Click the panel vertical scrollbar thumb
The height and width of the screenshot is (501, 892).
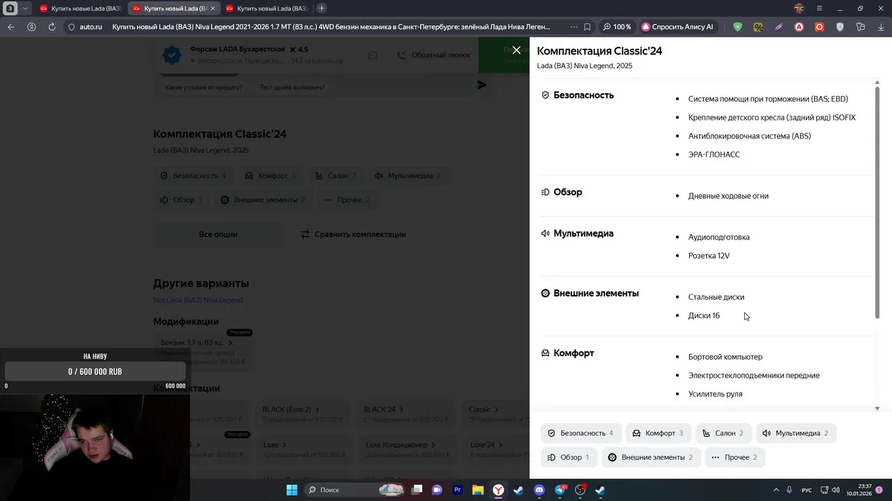pos(877,202)
